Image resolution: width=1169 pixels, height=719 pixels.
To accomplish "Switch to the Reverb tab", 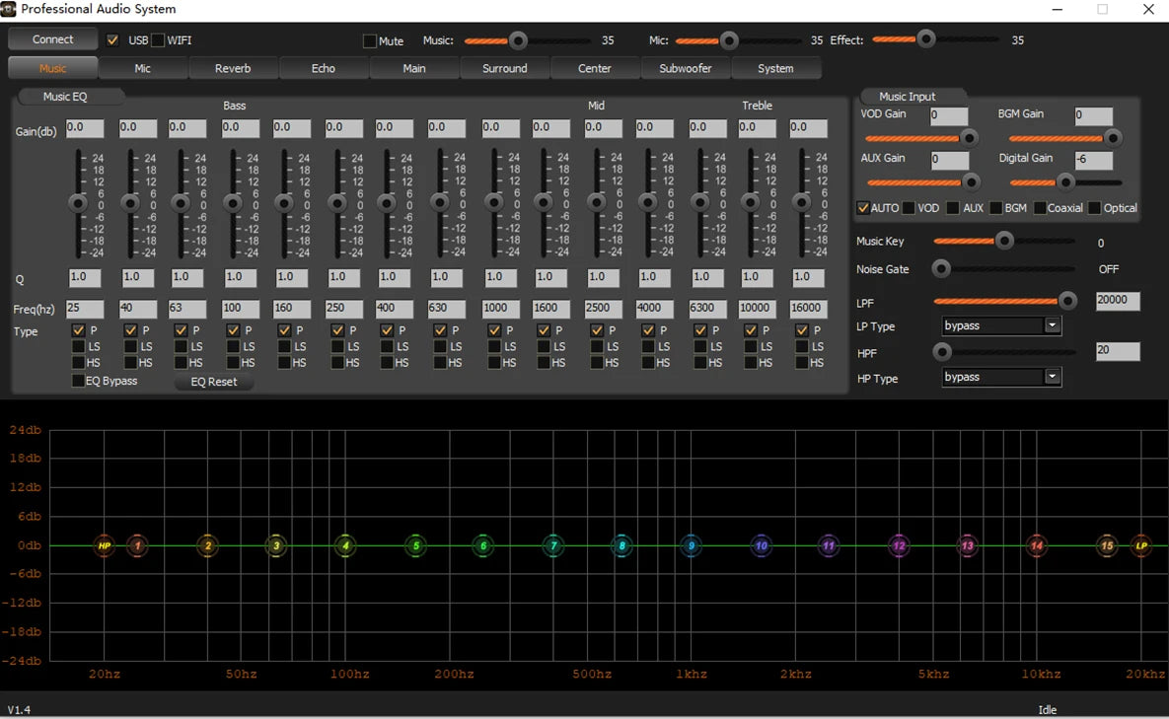I will (x=233, y=68).
